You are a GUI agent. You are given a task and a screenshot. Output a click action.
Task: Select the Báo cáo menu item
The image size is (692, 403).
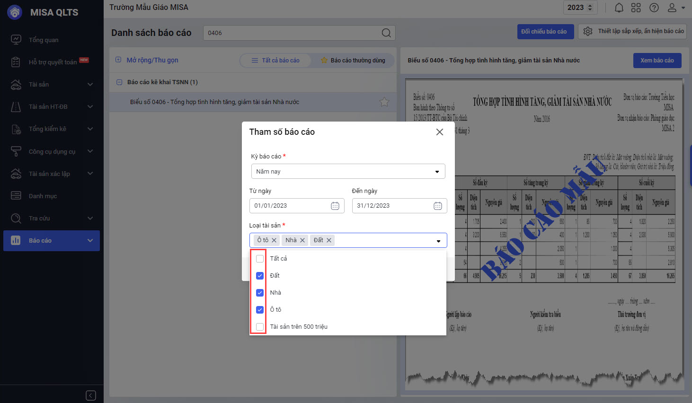52,240
